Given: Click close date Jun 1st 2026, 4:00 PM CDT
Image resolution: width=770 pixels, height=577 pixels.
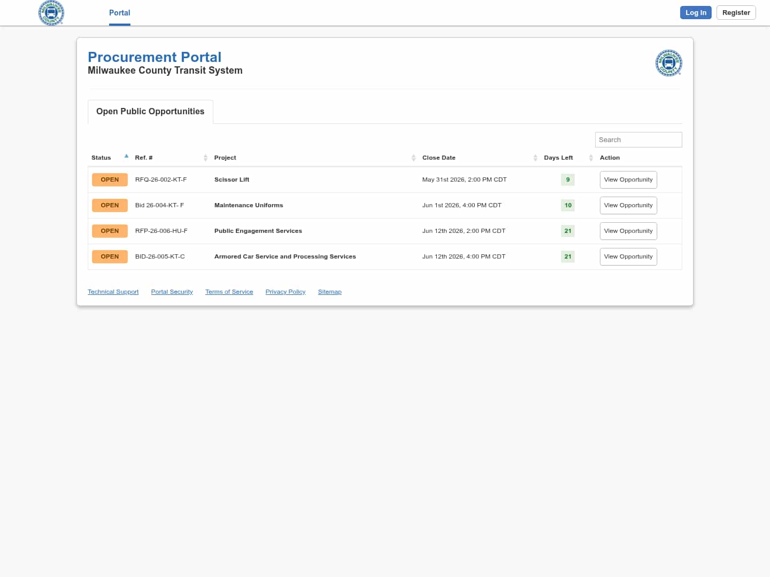Looking at the screenshot, I should tap(462, 205).
